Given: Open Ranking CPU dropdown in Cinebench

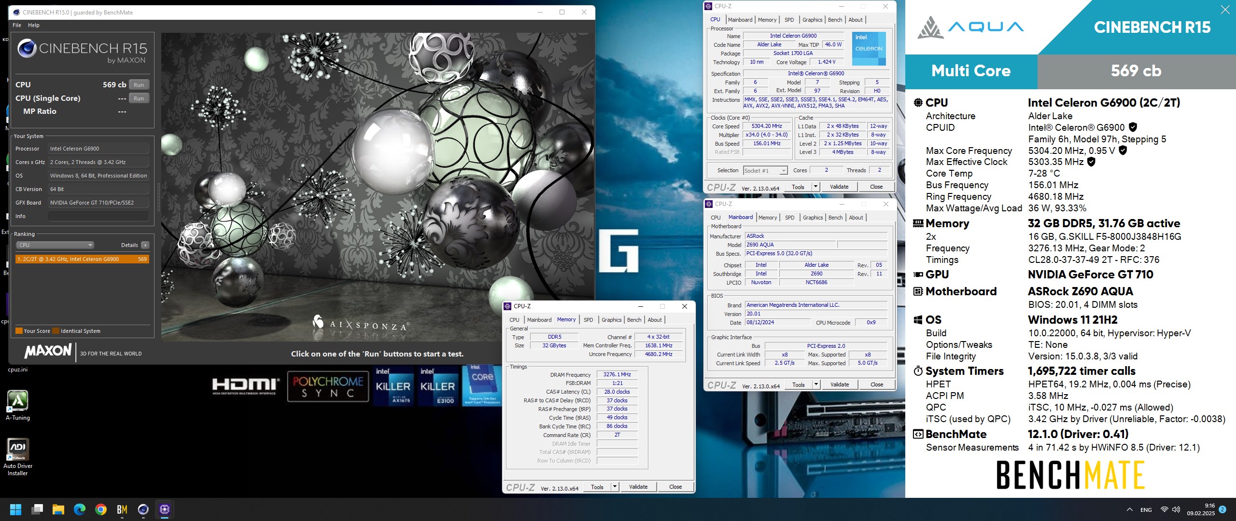Looking at the screenshot, I should pyautogui.click(x=55, y=245).
